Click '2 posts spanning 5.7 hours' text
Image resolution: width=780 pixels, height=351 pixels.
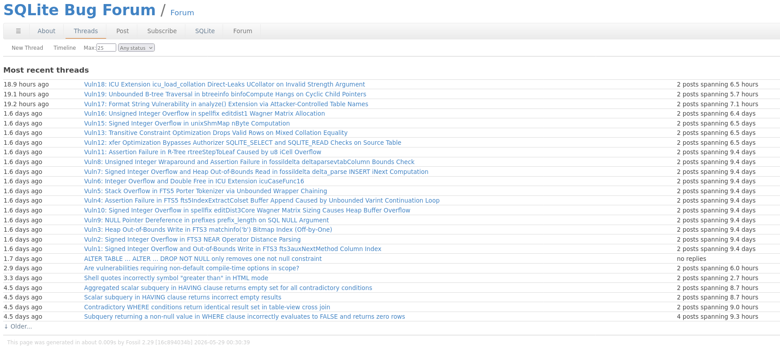(x=718, y=94)
